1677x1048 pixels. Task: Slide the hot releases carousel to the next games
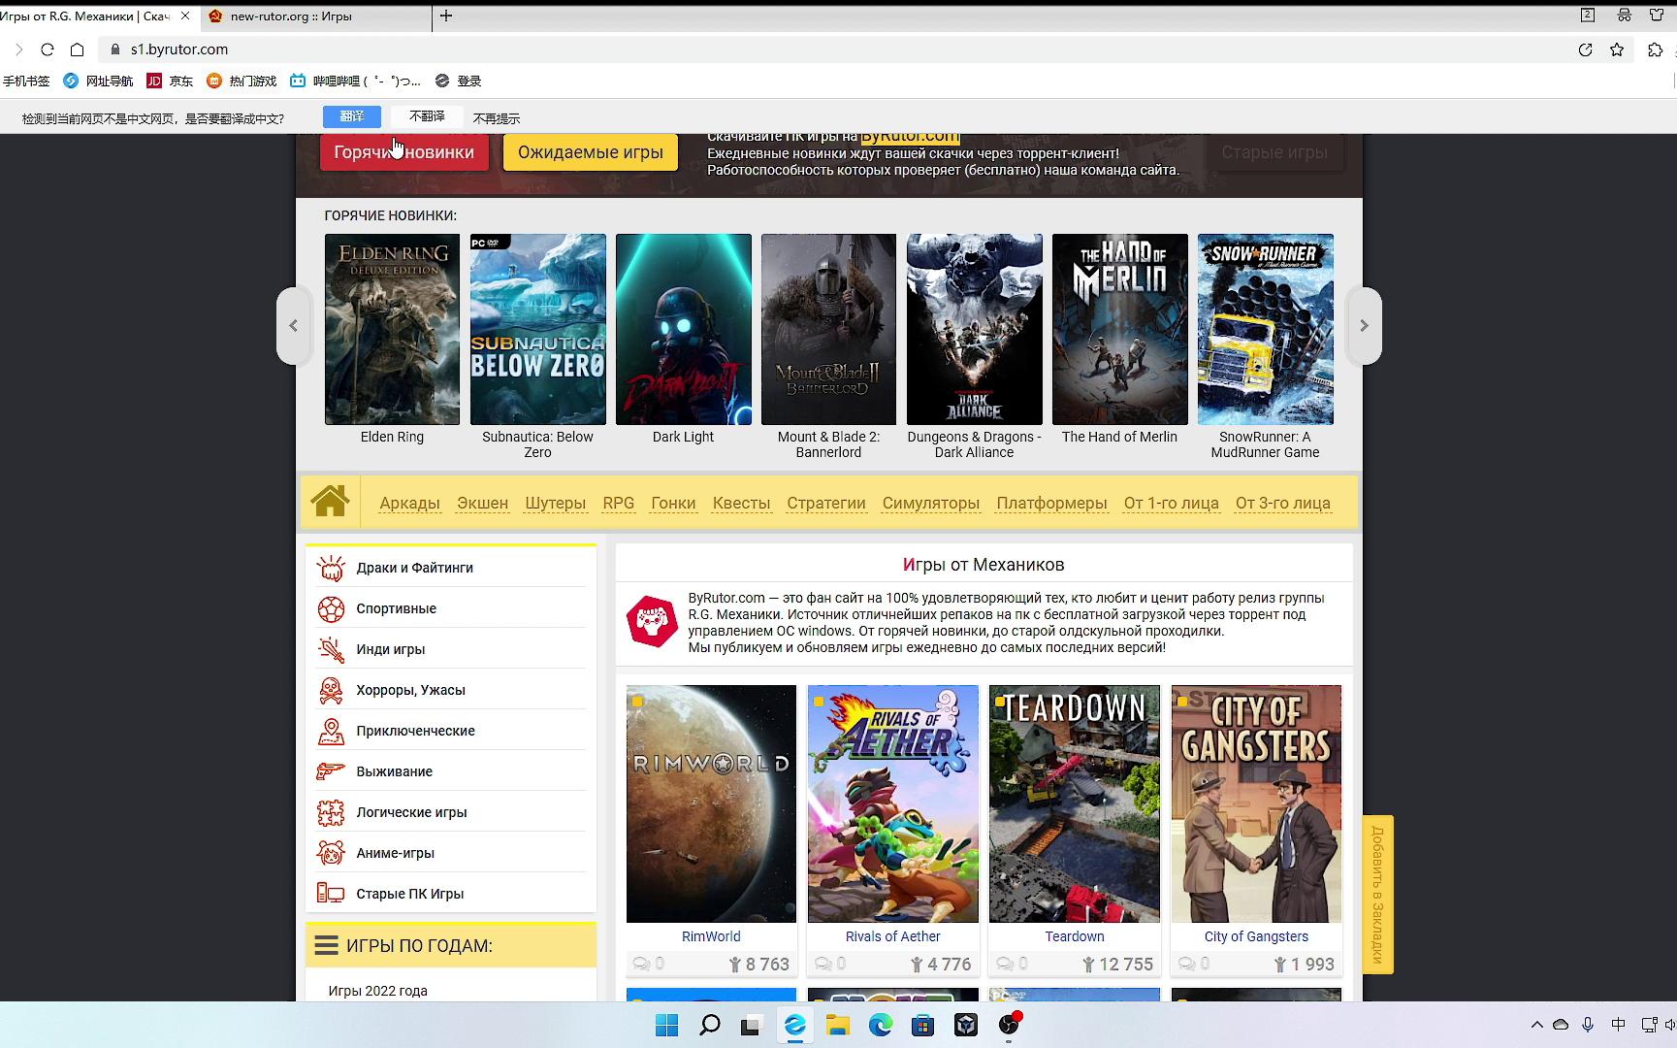point(1364,325)
